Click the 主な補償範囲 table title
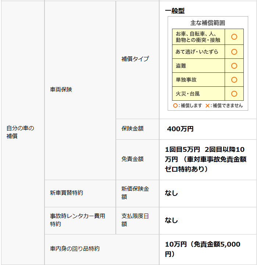 207,23
